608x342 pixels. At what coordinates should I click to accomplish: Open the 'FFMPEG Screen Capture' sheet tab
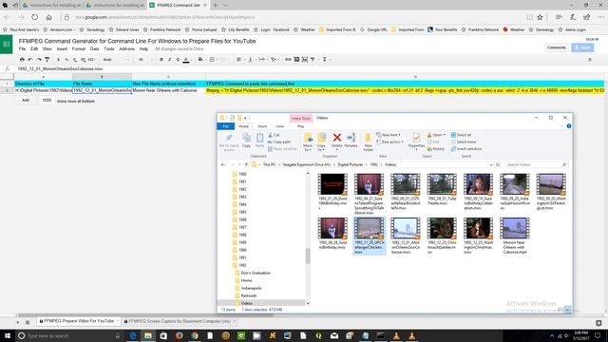180,321
